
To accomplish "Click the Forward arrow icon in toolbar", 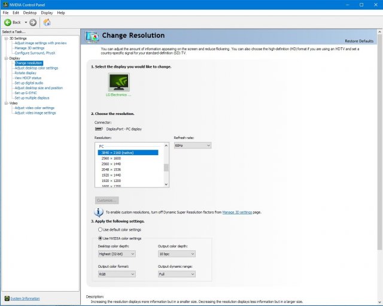I will coord(33,22).
